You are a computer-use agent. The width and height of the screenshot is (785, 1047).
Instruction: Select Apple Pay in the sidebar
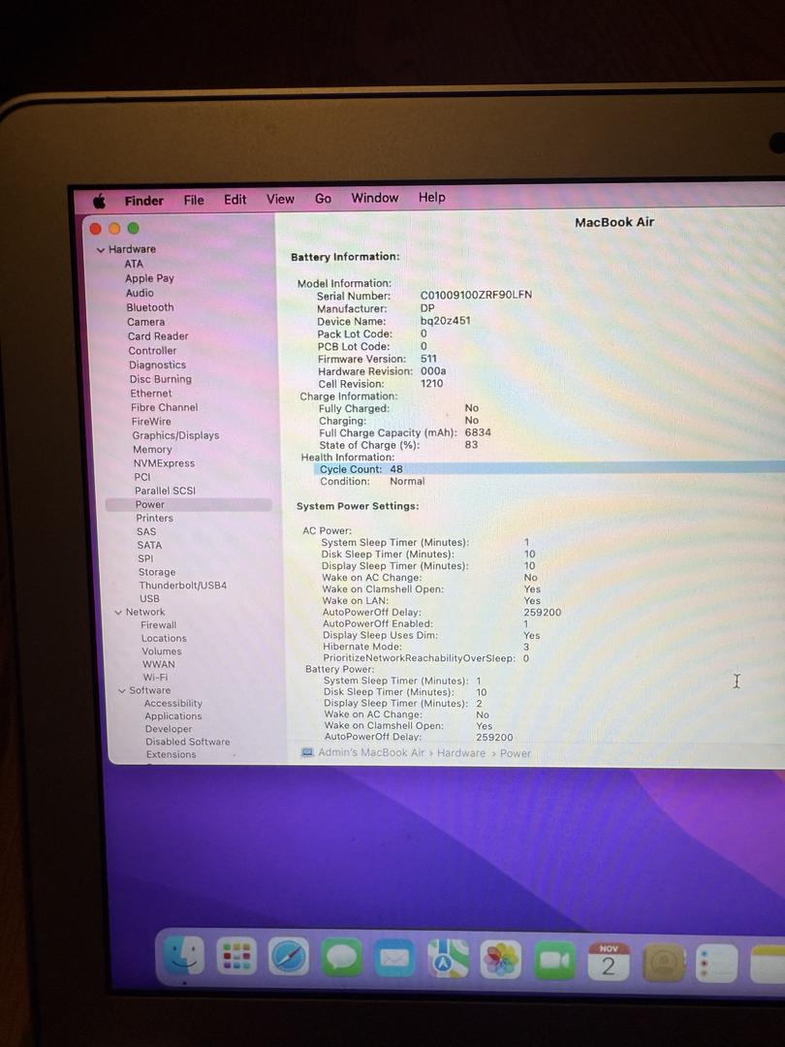tap(149, 278)
